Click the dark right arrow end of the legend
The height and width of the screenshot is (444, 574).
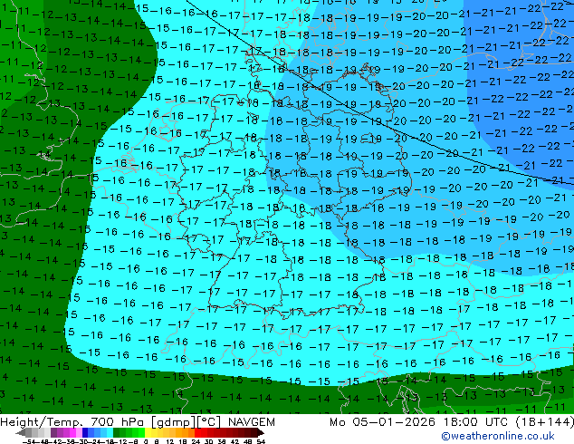261,432
